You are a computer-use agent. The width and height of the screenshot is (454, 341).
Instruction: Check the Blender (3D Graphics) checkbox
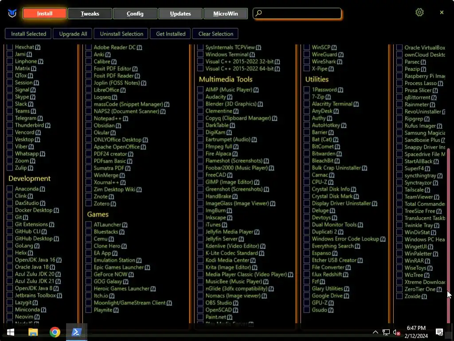click(200, 104)
